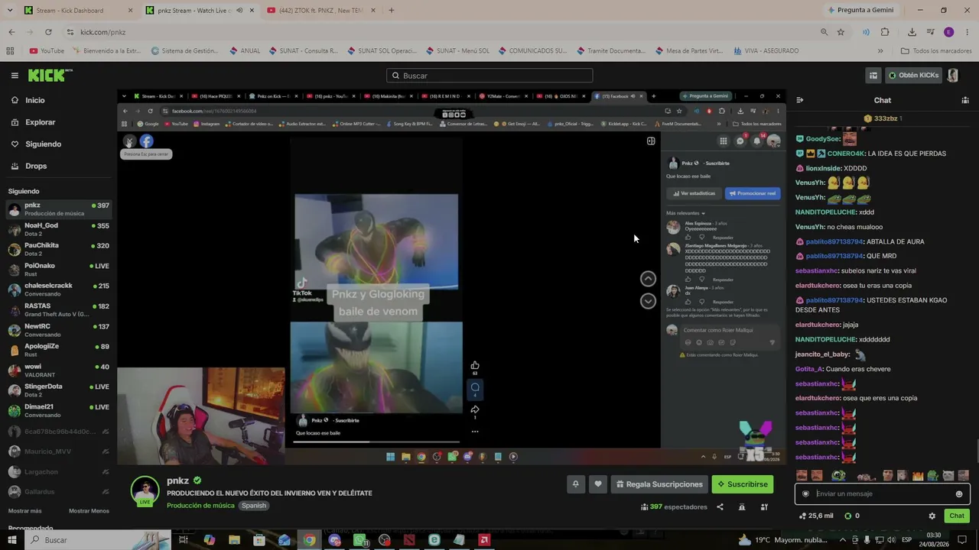Click the green Suscribirse button

coord(742,484)
